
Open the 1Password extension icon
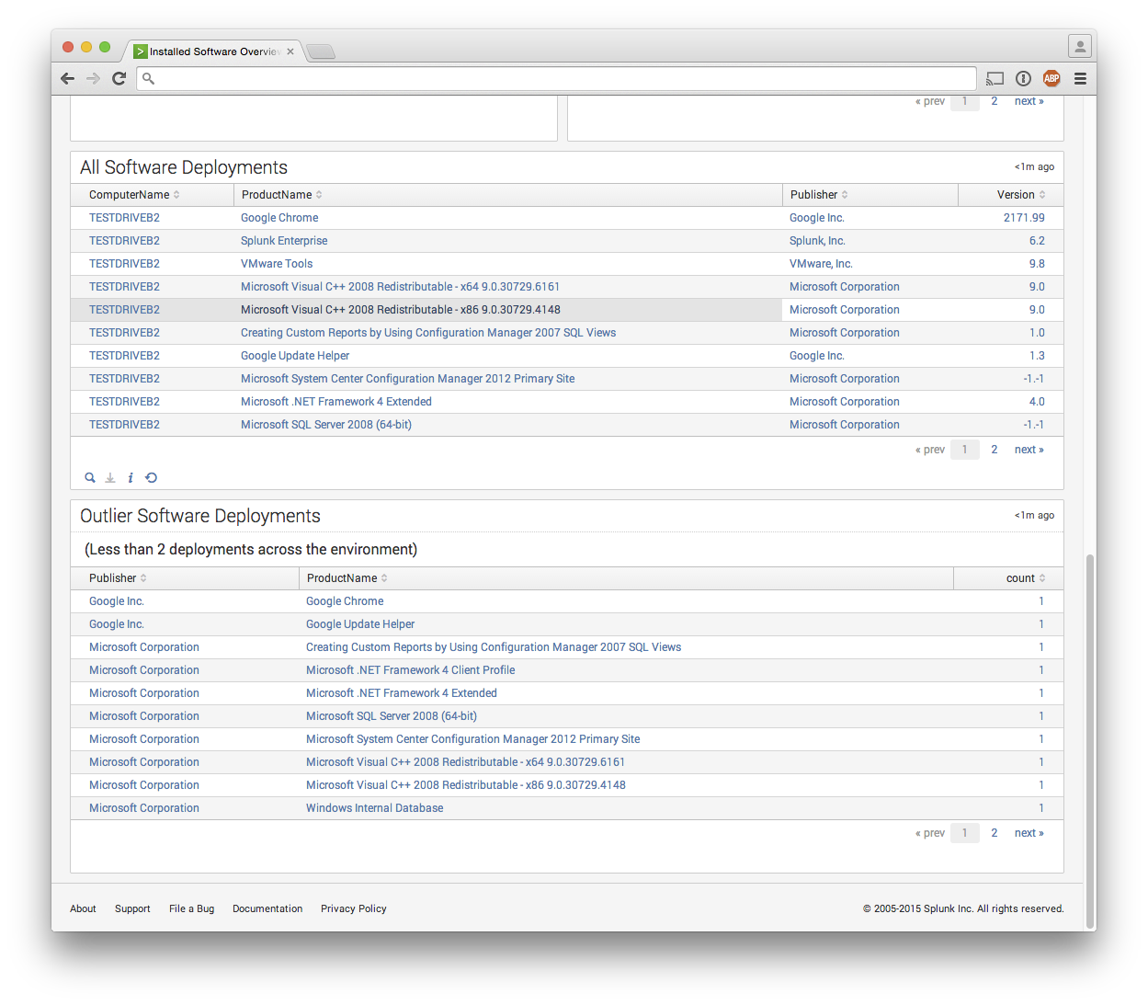click(x=1023, y=79)
